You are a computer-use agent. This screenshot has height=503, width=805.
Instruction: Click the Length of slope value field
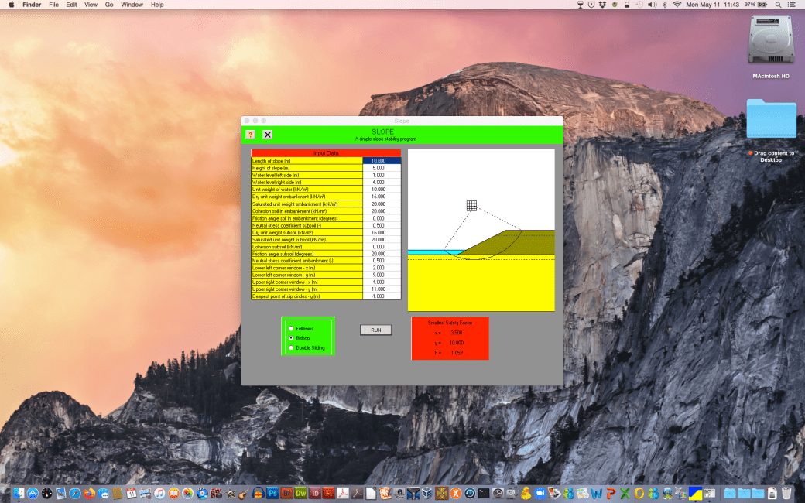381,160
